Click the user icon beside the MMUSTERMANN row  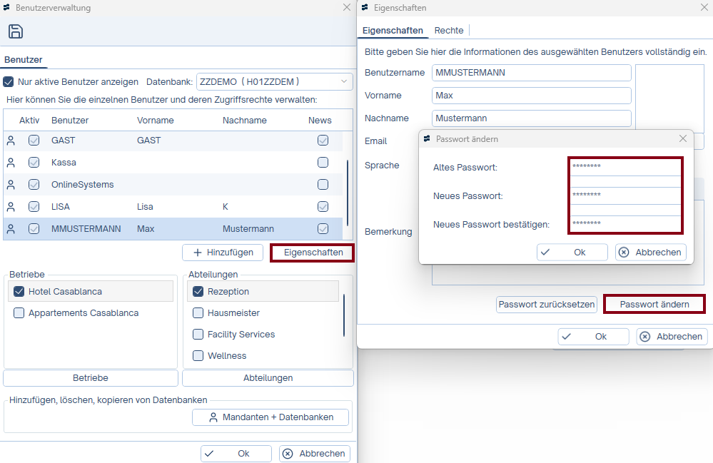pos(11,229)
